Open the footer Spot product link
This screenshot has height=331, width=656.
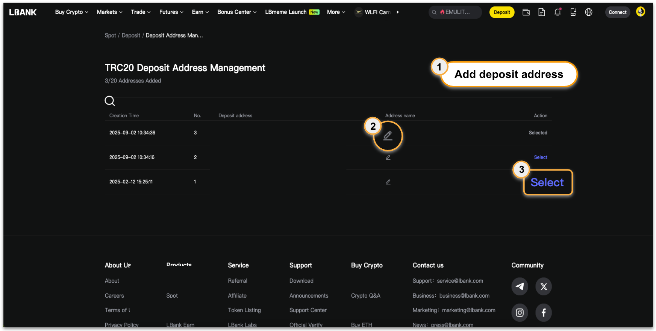pos(172,296)
